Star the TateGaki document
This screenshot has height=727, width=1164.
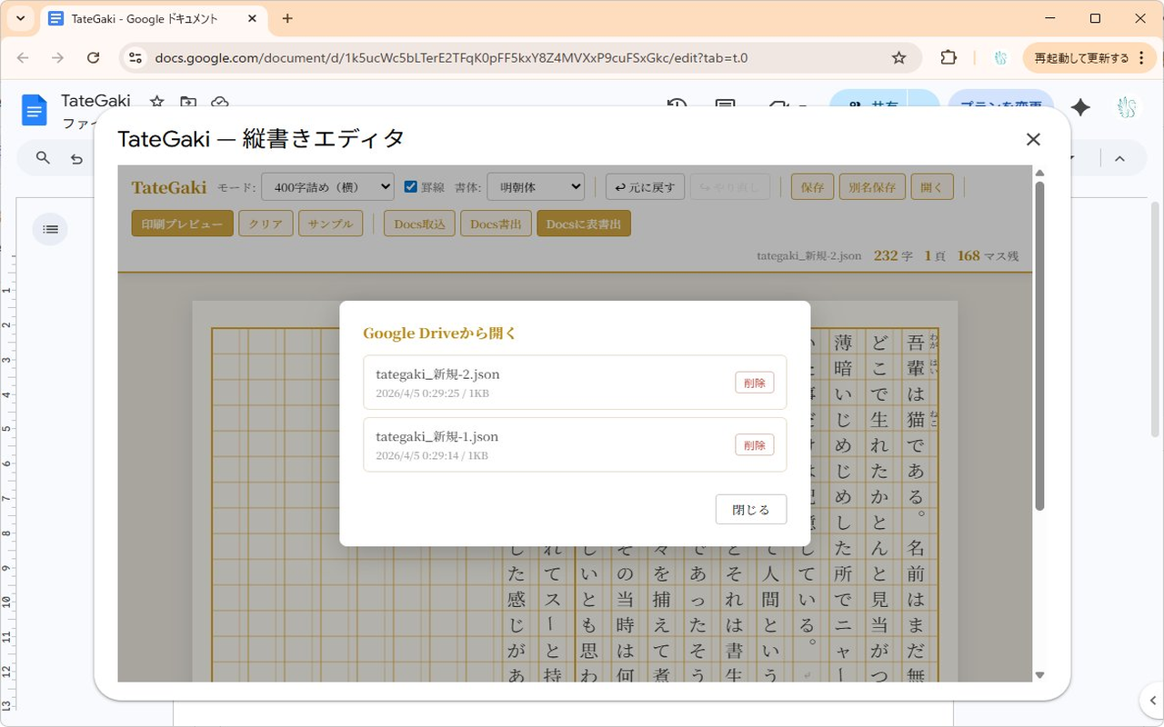click(x=156, y=102)
